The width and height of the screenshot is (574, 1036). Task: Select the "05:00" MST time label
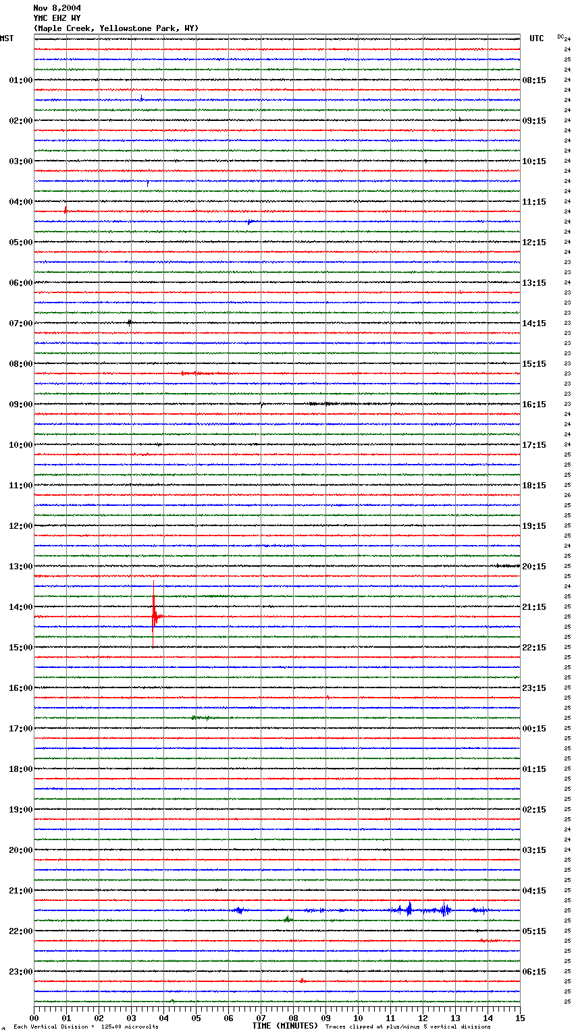21,242
